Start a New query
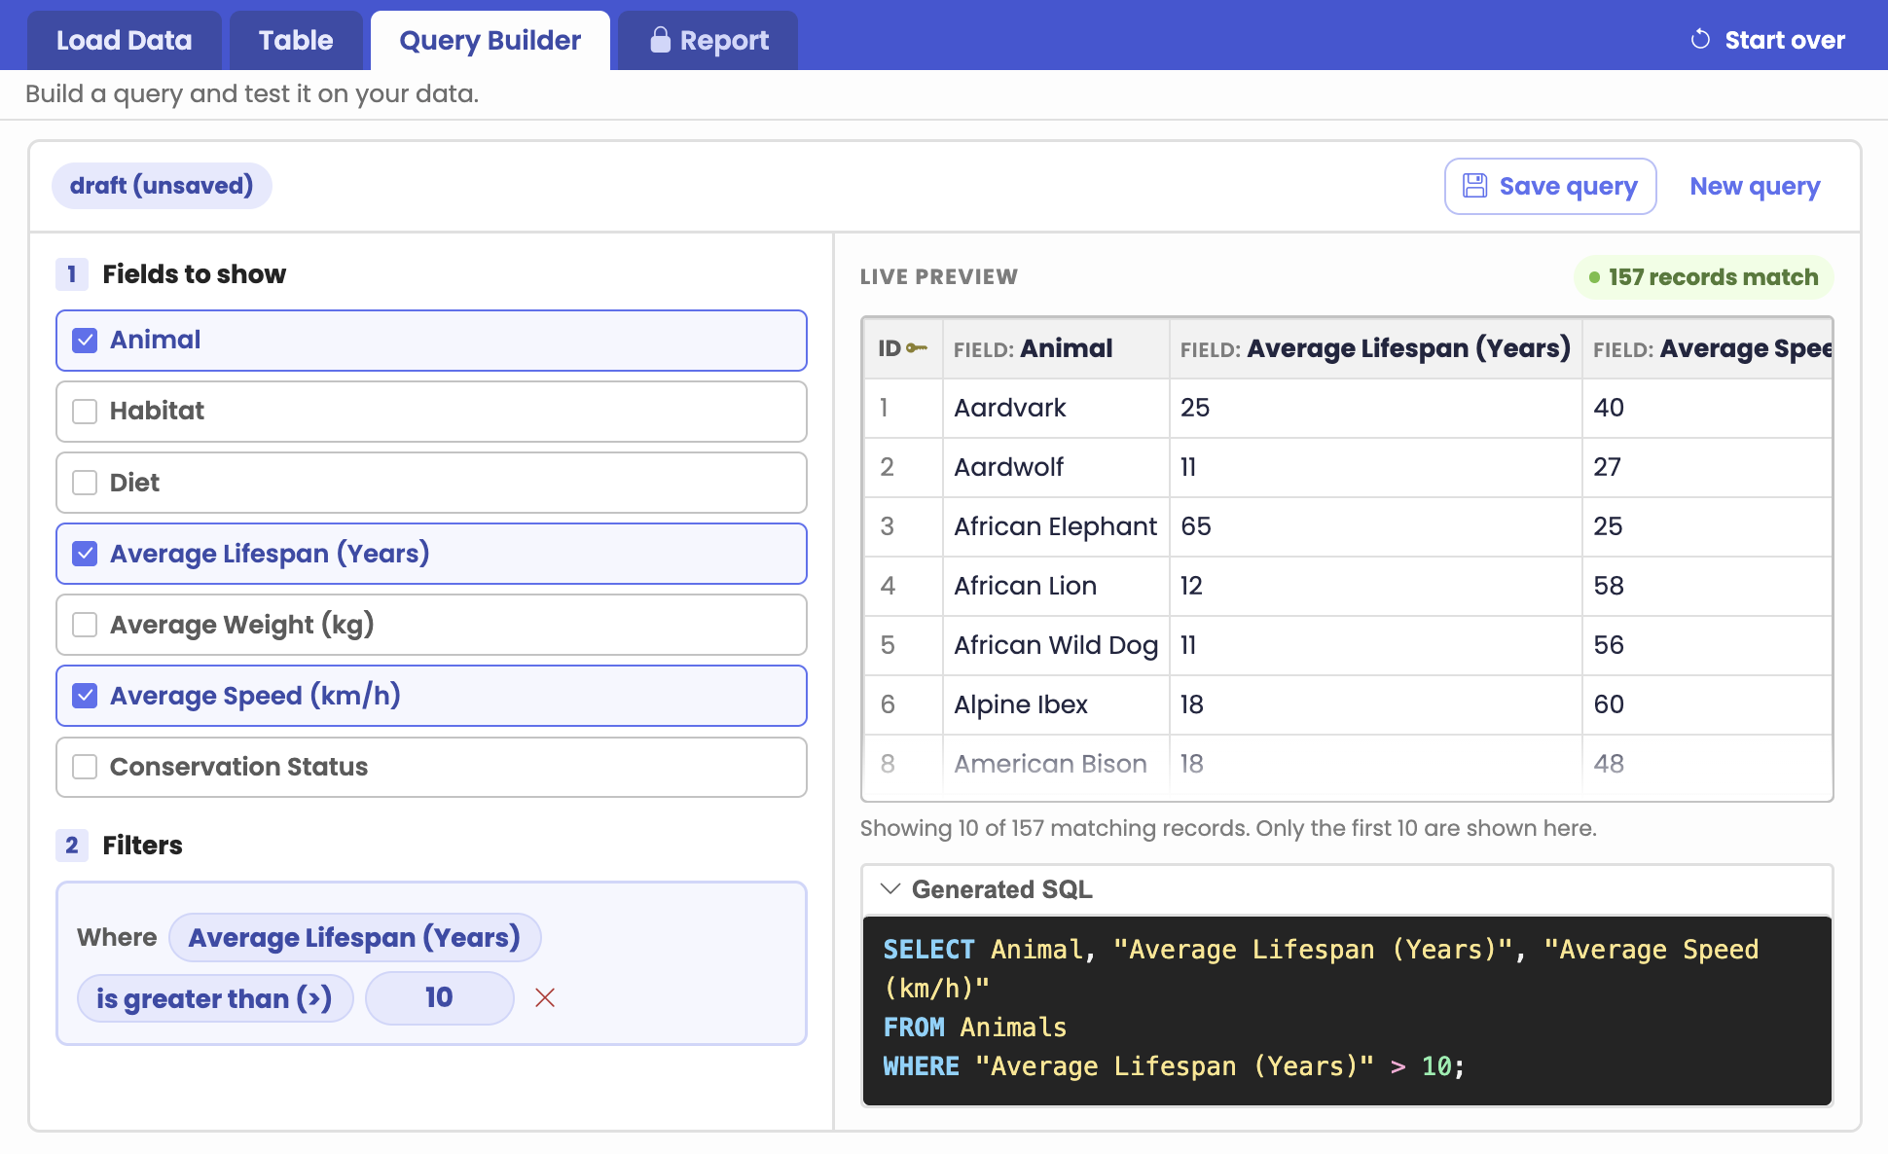This screenshot has height=1154, width=1888. (x=1755, y=186)
